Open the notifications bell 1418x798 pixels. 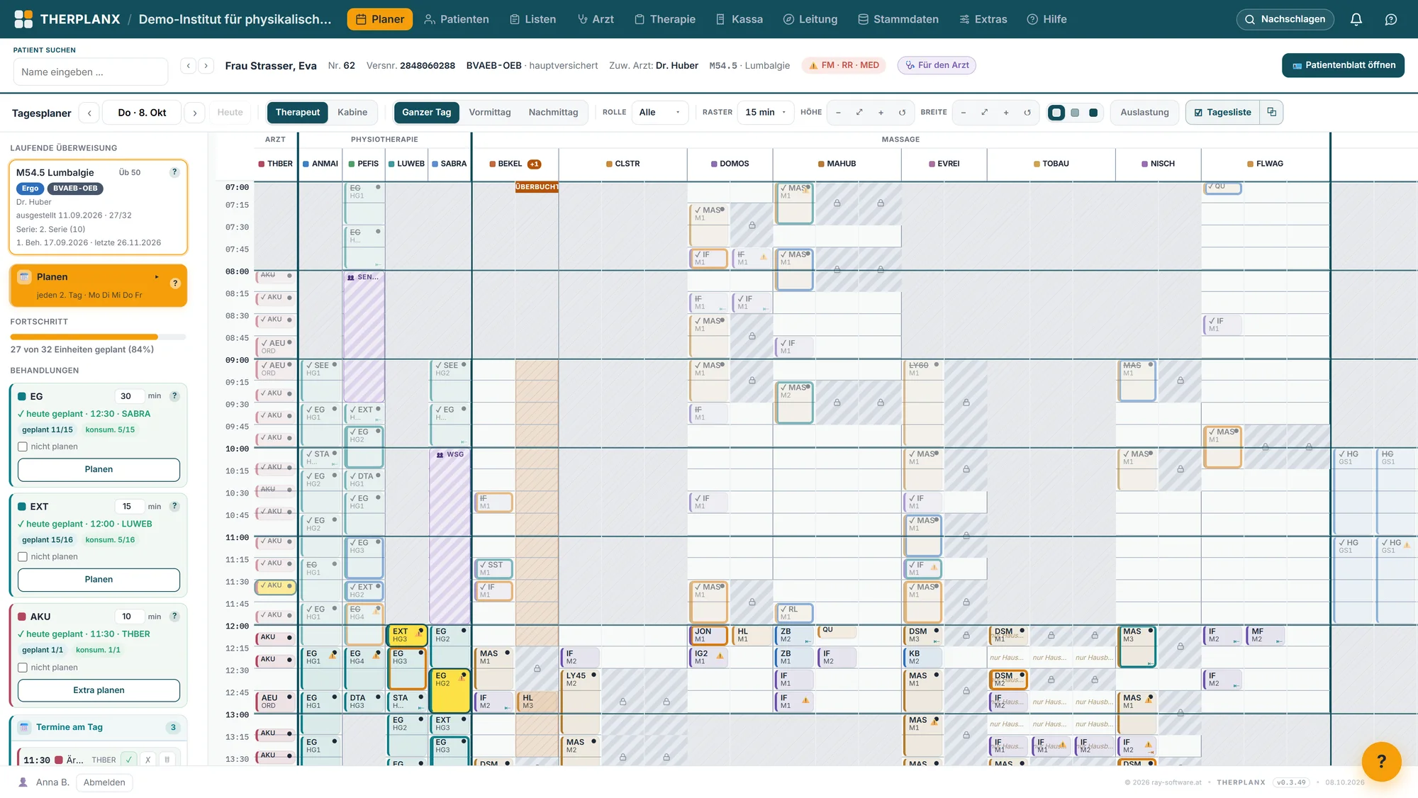coord(1356,19)
